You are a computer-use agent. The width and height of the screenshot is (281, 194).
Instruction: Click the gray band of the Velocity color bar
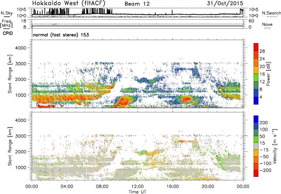coord(256,146)
